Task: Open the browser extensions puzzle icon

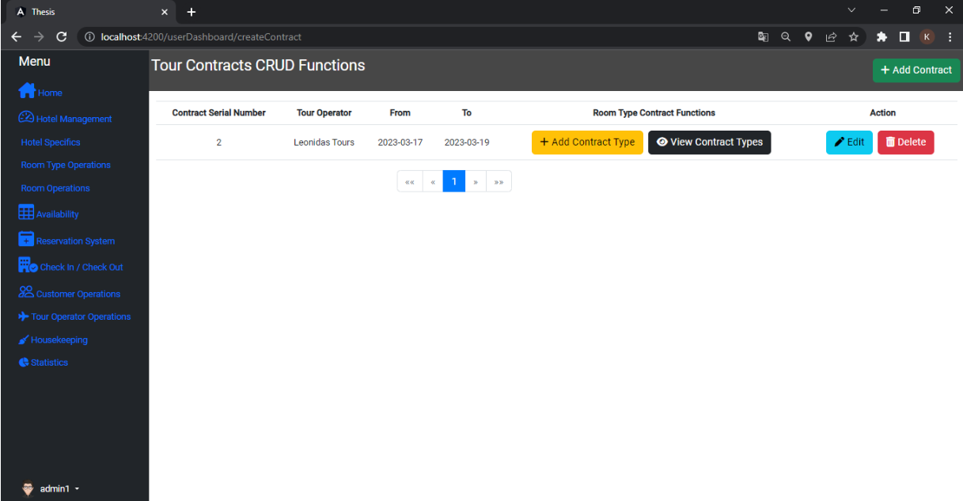Action: (881, 36)
